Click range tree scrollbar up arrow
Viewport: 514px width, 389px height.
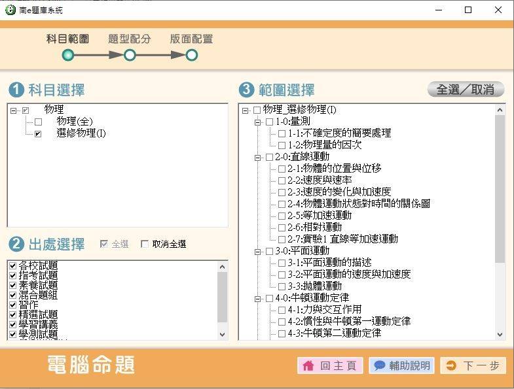coord(500,110)
